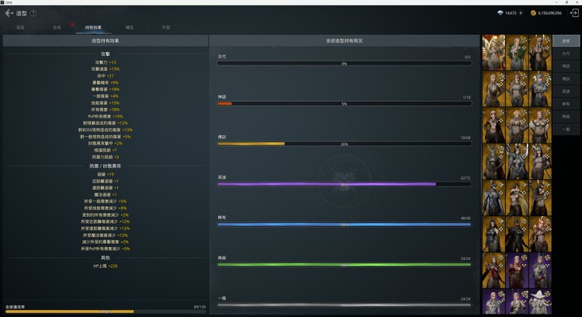Click the purple 英雄 progress bar
This screenshot has width=582, height=317.
[344, 184]
